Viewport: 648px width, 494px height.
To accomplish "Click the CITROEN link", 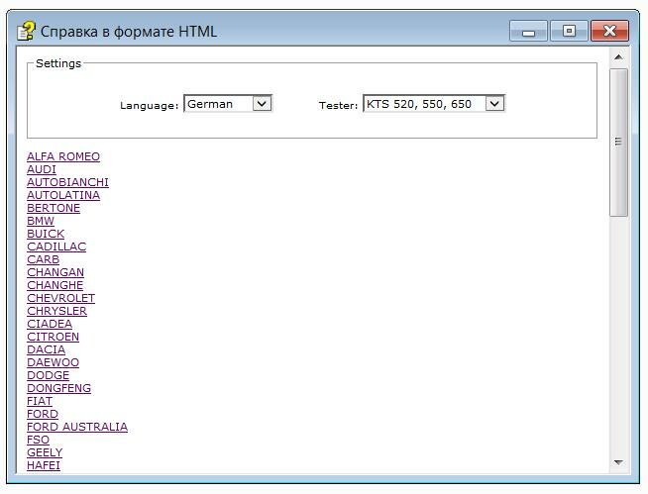I will [53, 337].
